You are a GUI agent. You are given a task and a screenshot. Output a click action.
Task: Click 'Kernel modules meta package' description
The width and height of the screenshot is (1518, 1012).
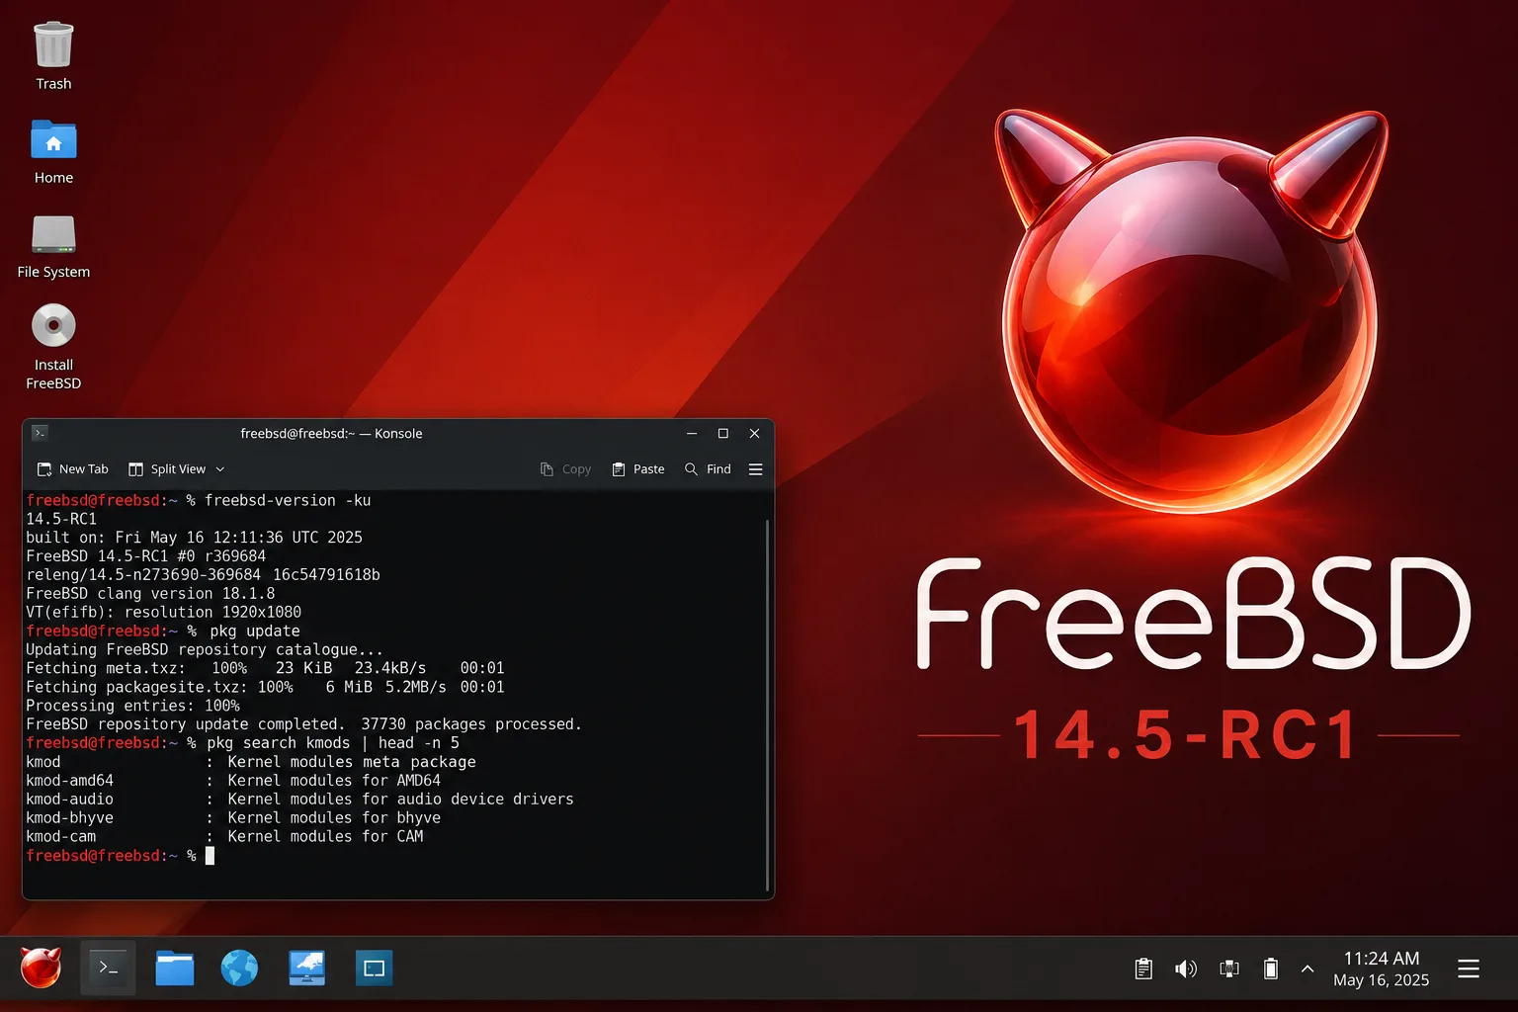tap(352, 762)
